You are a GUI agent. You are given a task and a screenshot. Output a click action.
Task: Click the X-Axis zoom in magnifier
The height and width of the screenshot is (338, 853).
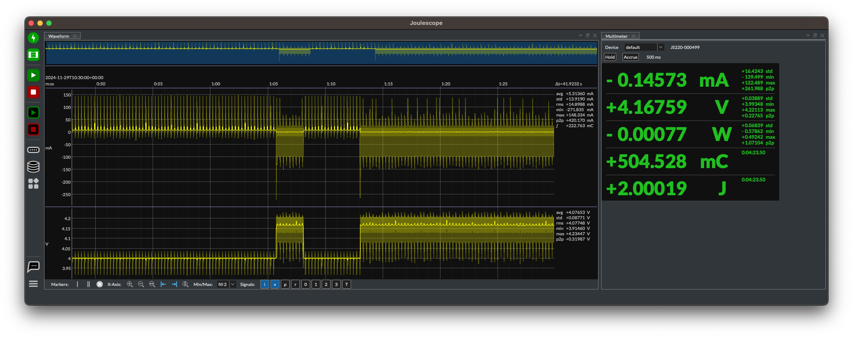click(x=130, y=284)
